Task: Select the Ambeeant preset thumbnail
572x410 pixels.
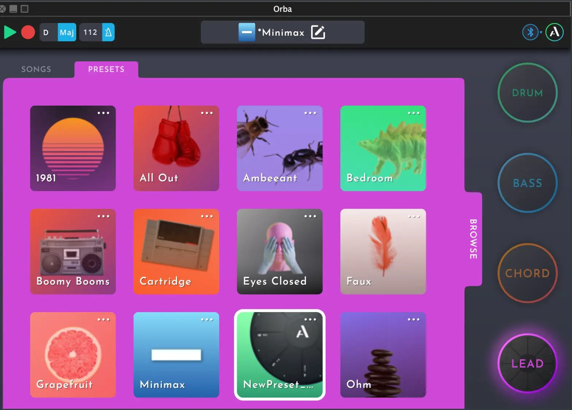Action: point(280,148)
